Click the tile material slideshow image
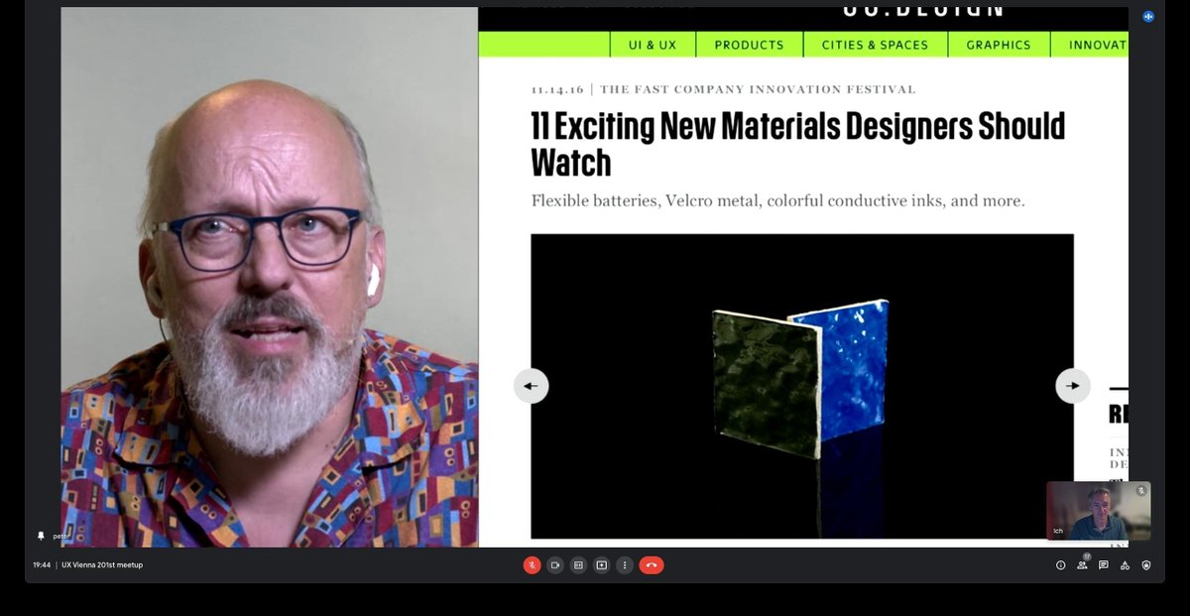Viewport: 1190px width, 616px height. pyautogui.click(x=801, y=386)
